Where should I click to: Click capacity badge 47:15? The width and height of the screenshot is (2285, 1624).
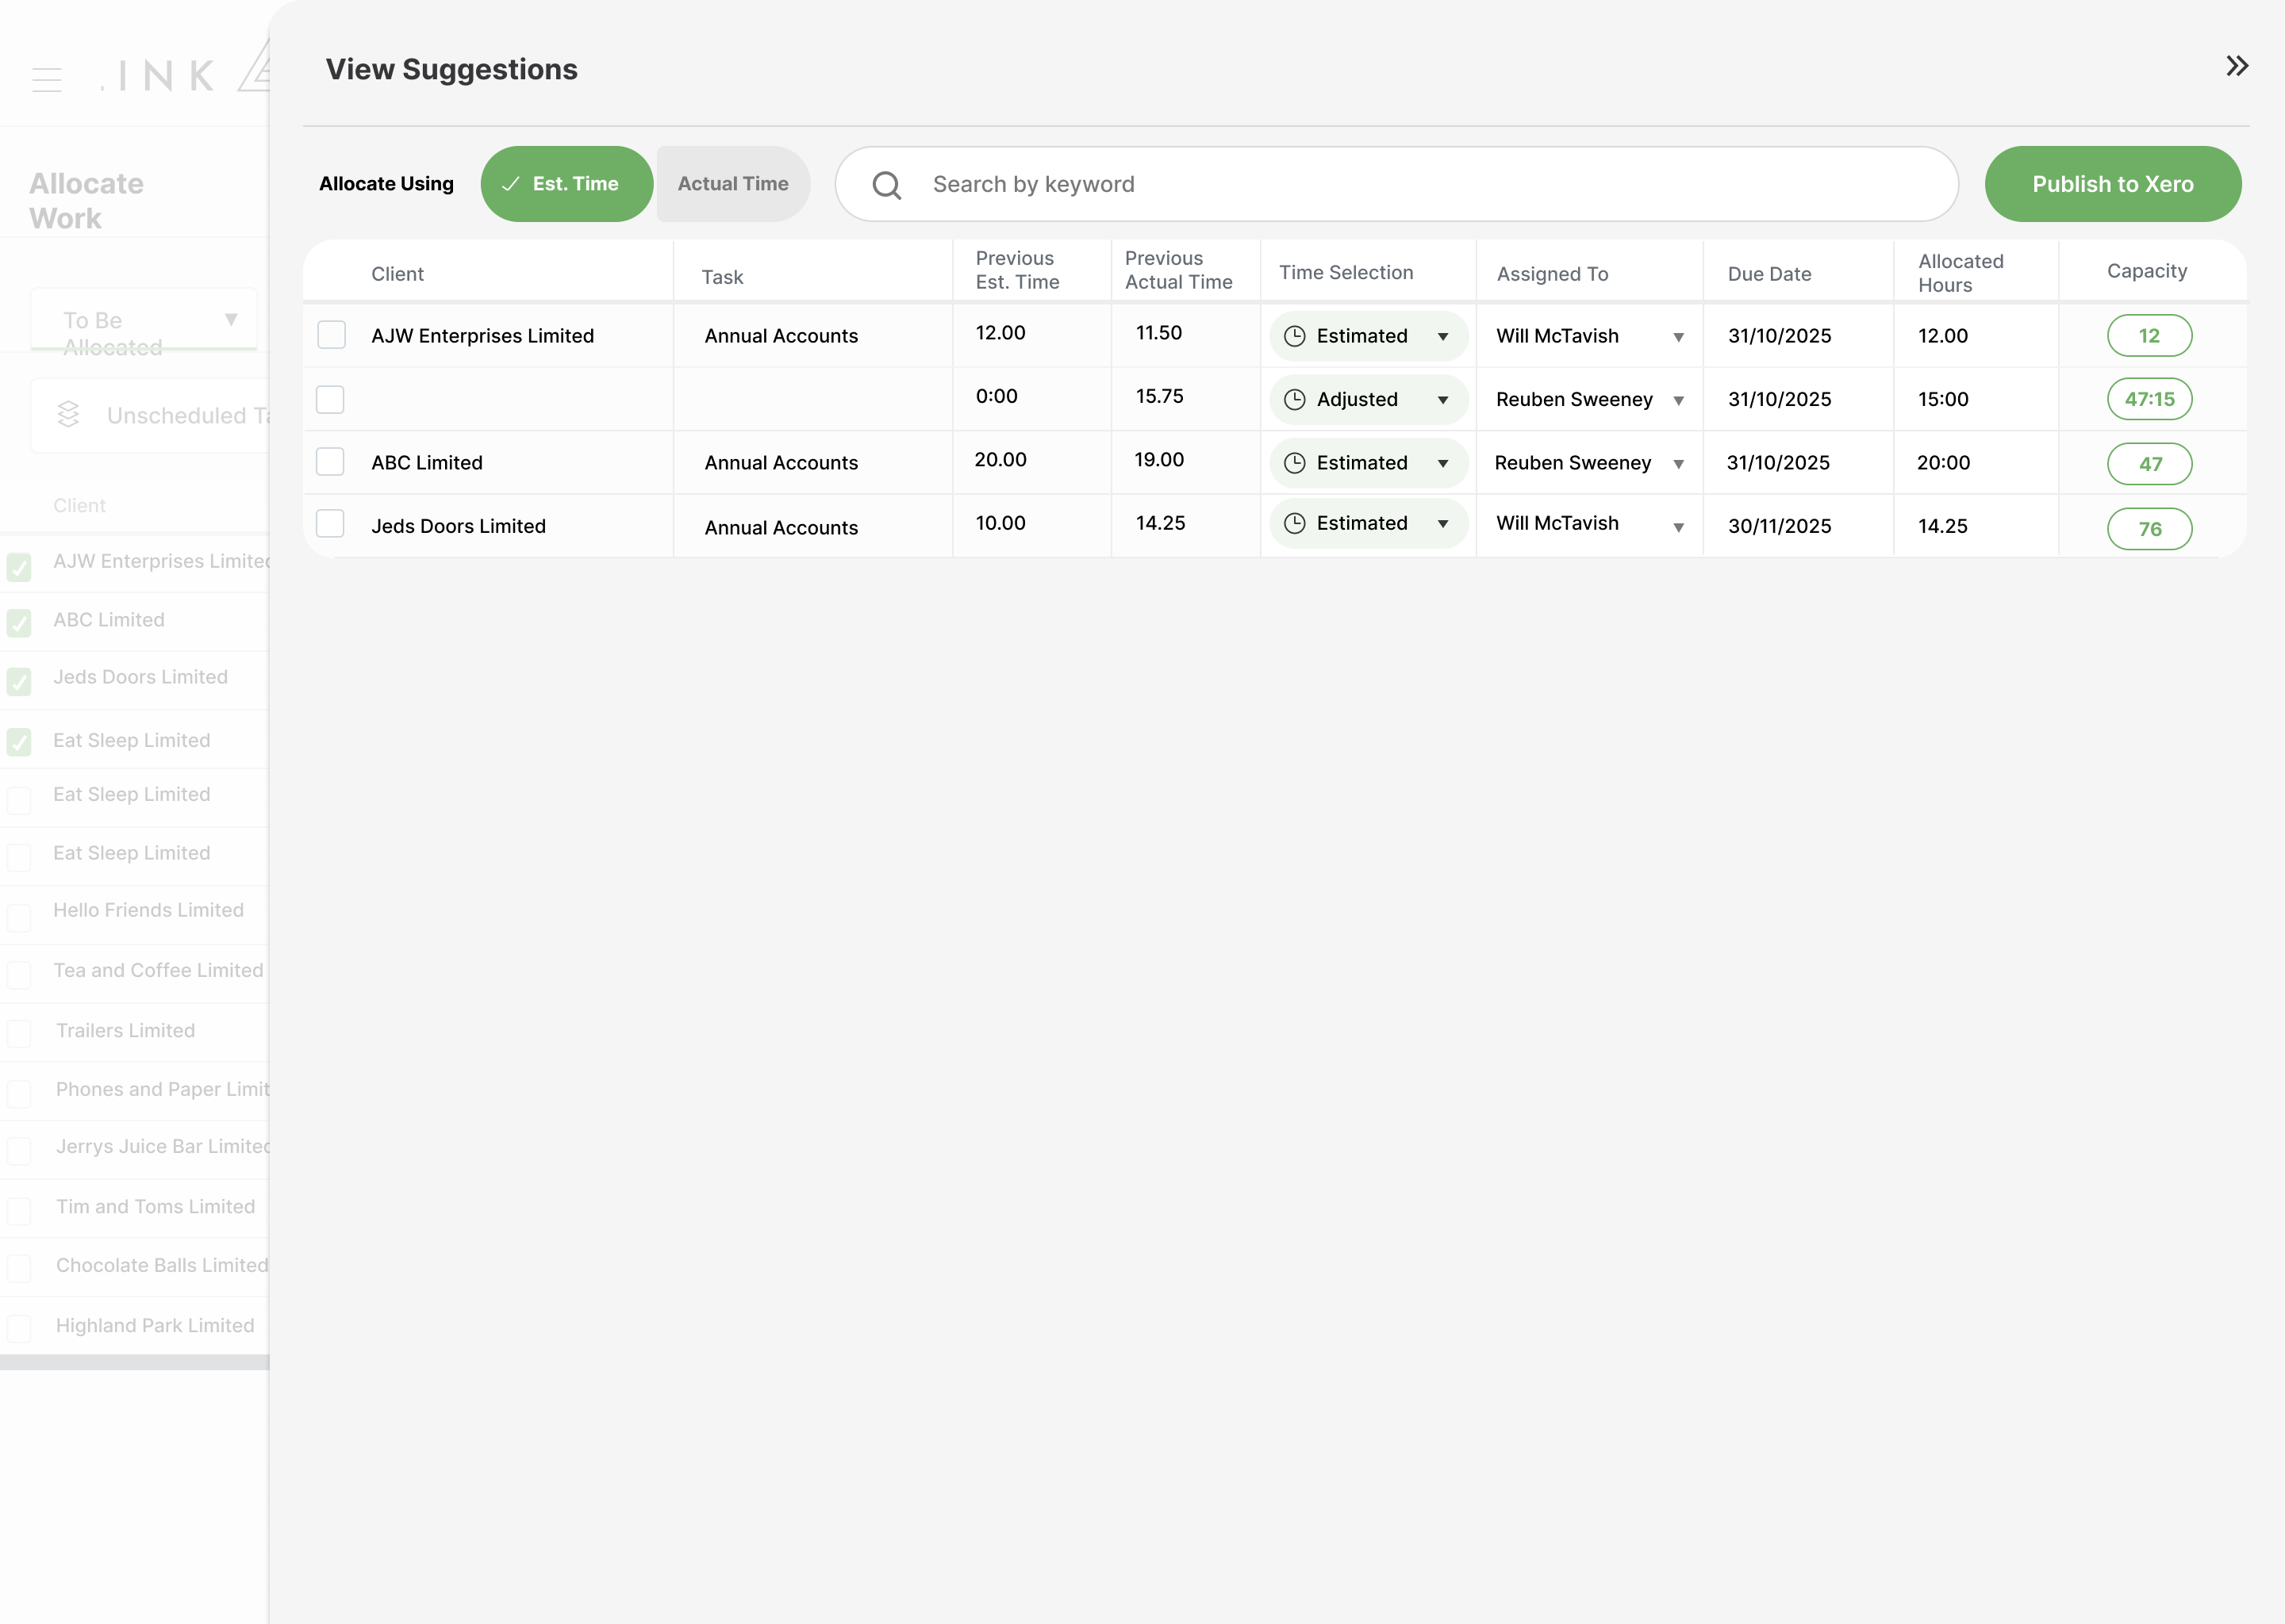coord(2149,399)
